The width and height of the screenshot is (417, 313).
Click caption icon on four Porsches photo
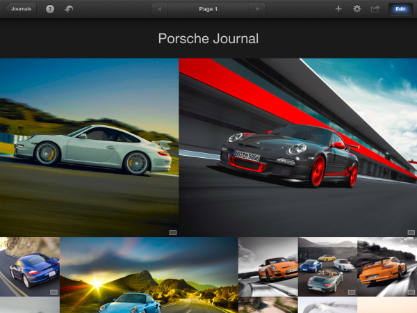point(352,293)
